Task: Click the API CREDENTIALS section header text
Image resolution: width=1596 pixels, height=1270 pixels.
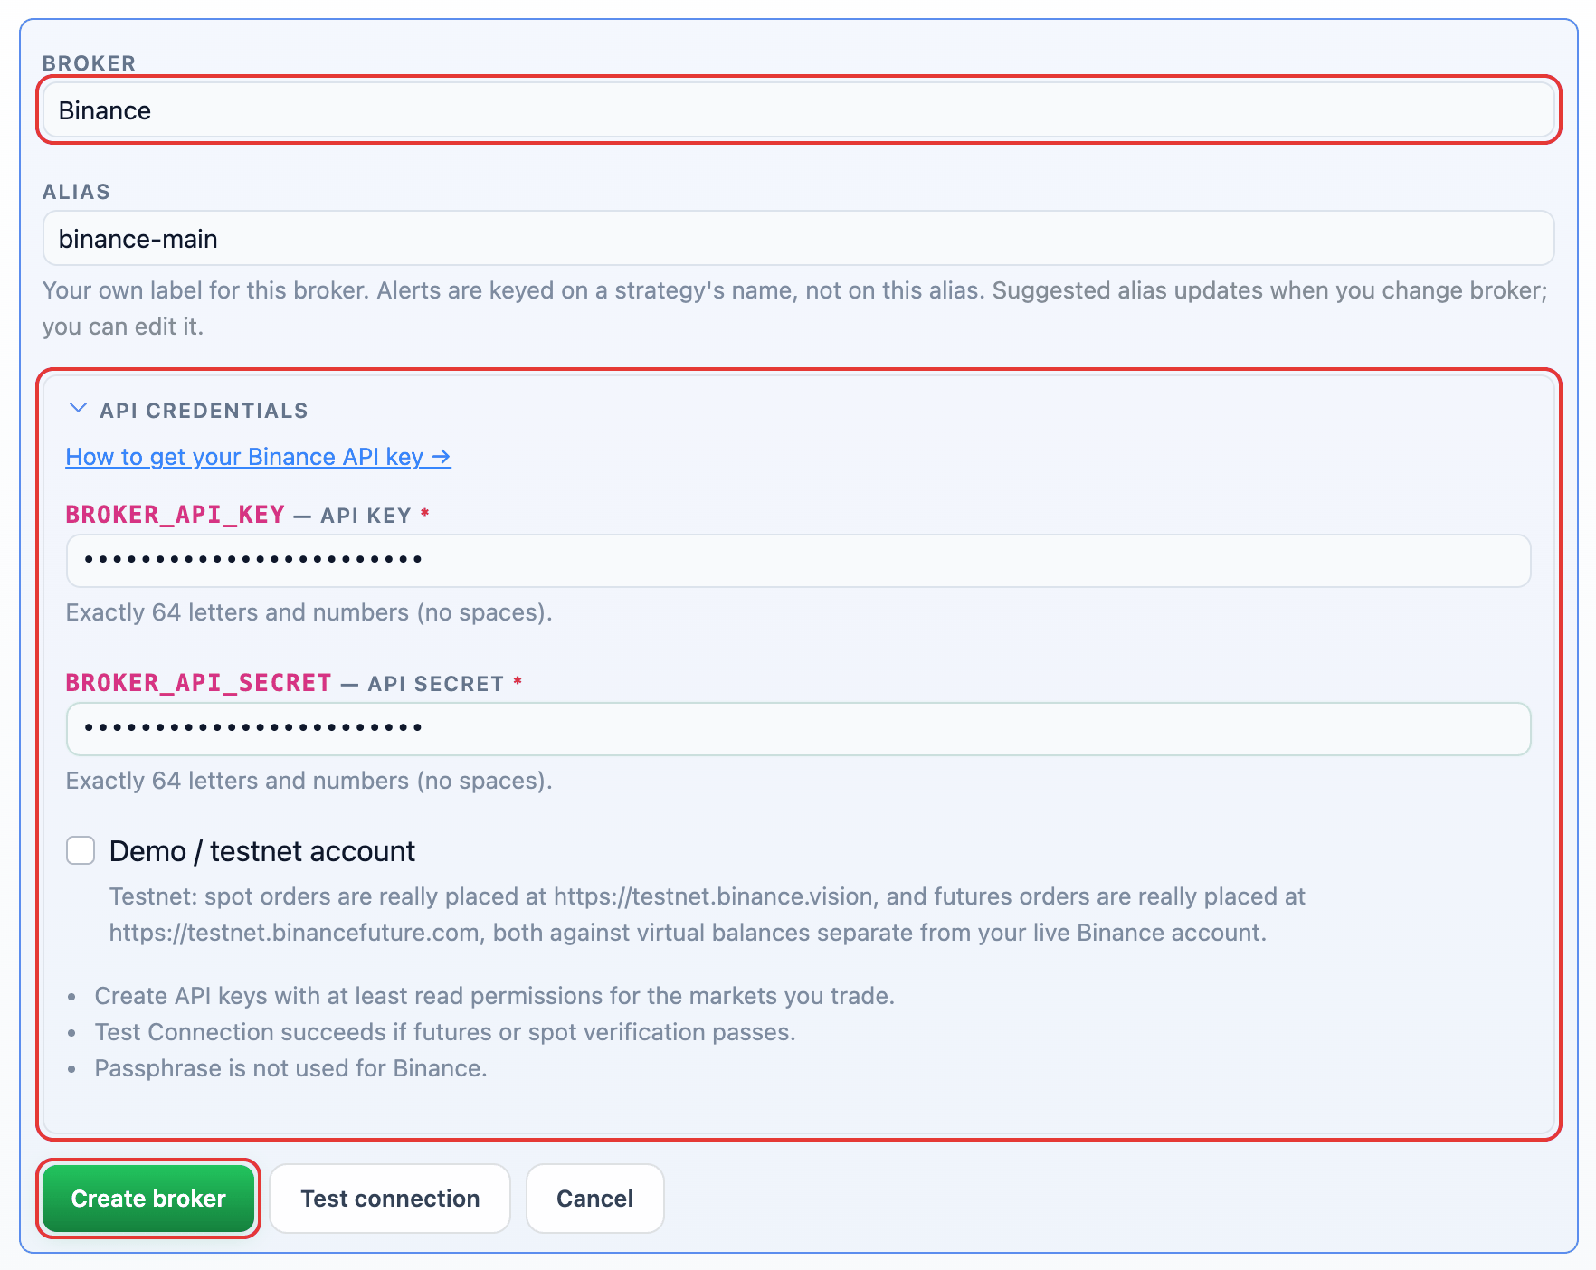Action: pos(204,411)
